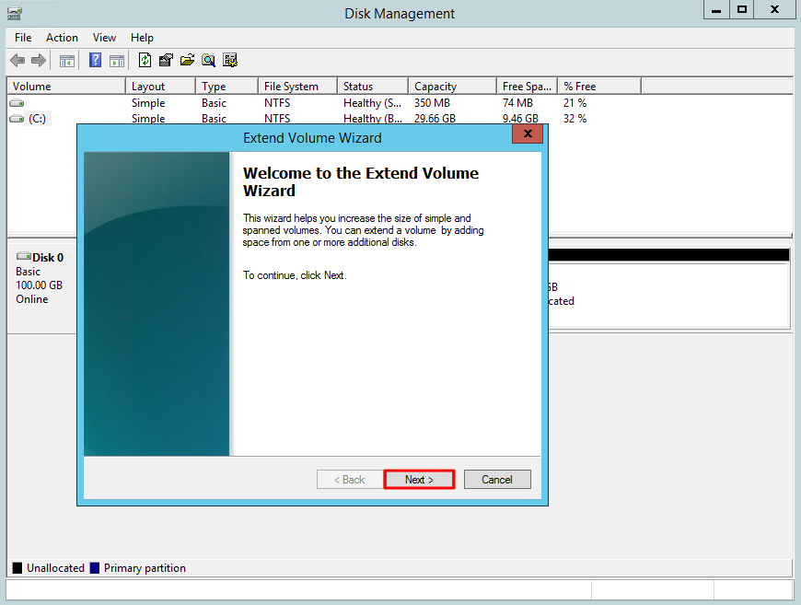Click the Back arrow in toolbar
Image resolution: width=801 pixels, height=605 pixels.
click(17, 61)
